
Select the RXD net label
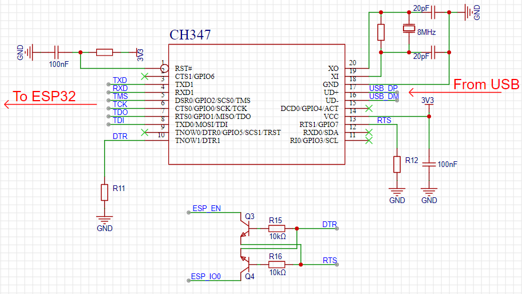tap(120, 88)
